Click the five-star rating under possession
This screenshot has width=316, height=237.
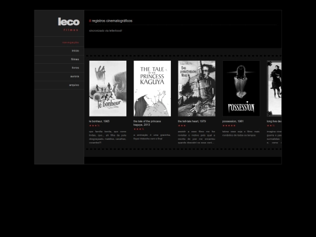pos(229,126)
